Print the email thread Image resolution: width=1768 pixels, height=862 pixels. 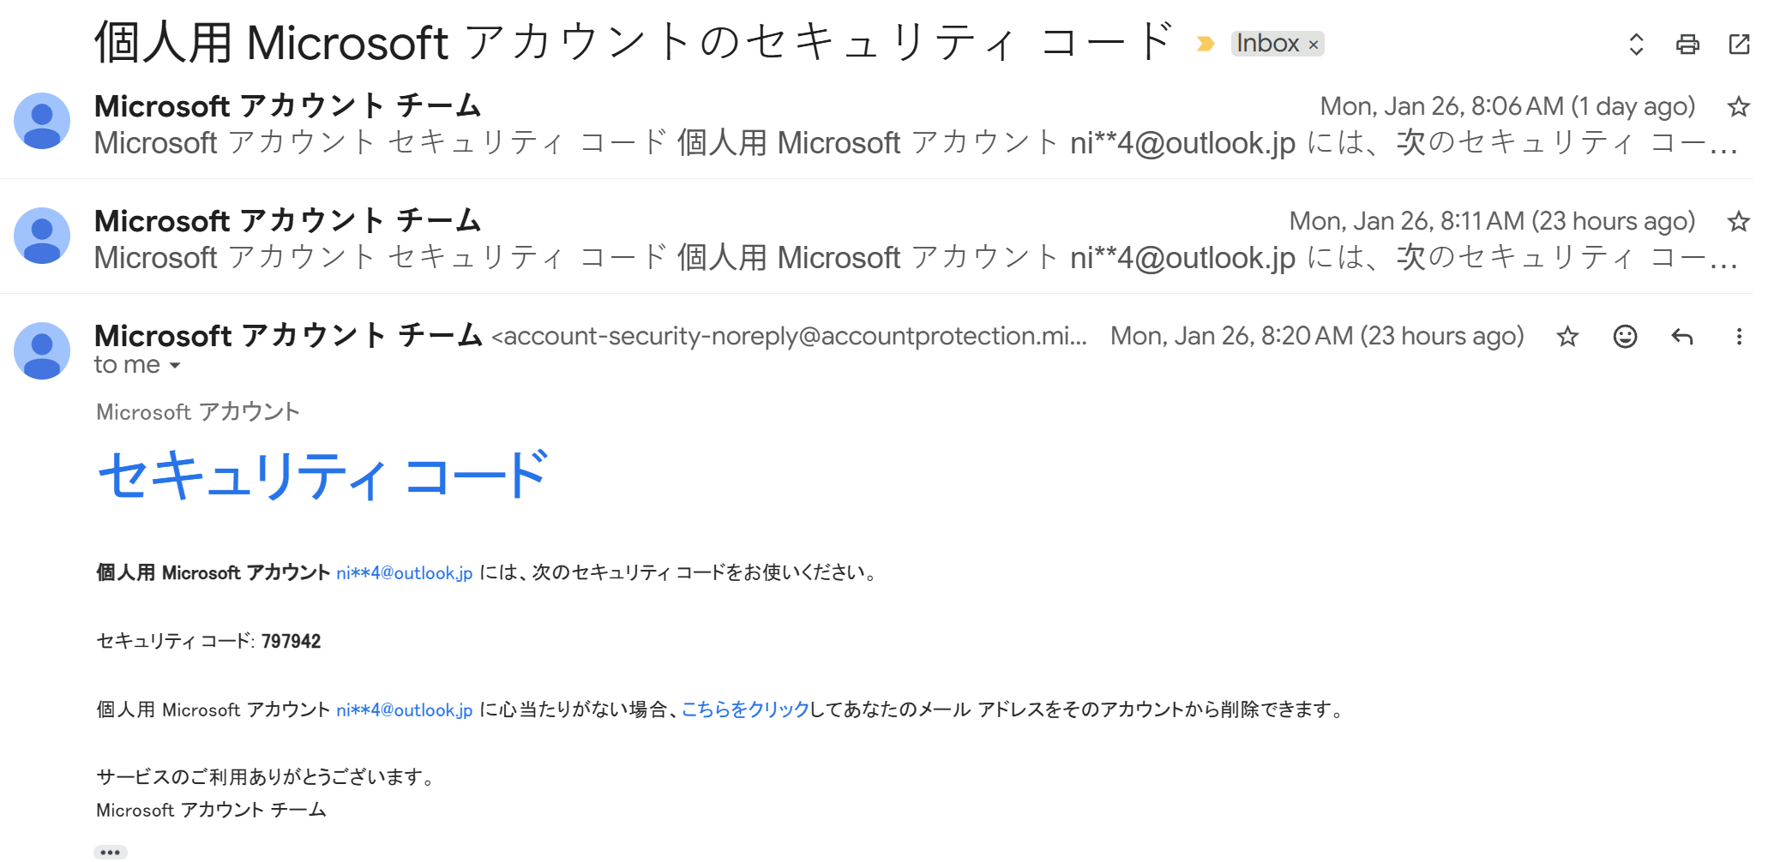pos(1688,43)
